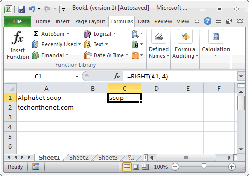This screenshot has width=249, height=176.
Task: Click the Zoom In plus button
Action: coord(232,167)
